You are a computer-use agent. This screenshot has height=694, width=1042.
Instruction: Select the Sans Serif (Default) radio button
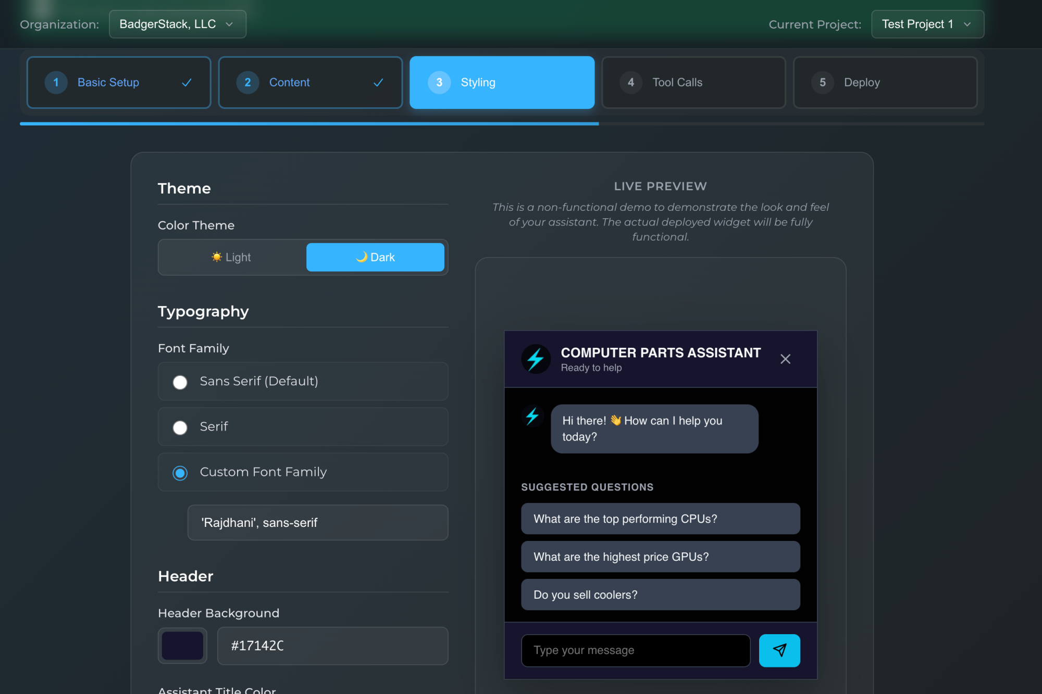180,382
